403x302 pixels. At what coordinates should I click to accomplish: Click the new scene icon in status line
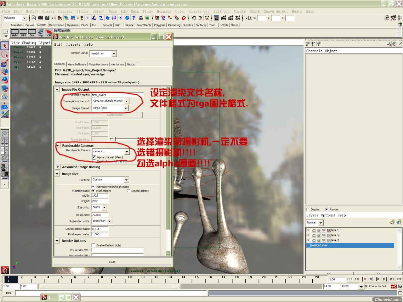pyautogui.click(x=34, y=18)
